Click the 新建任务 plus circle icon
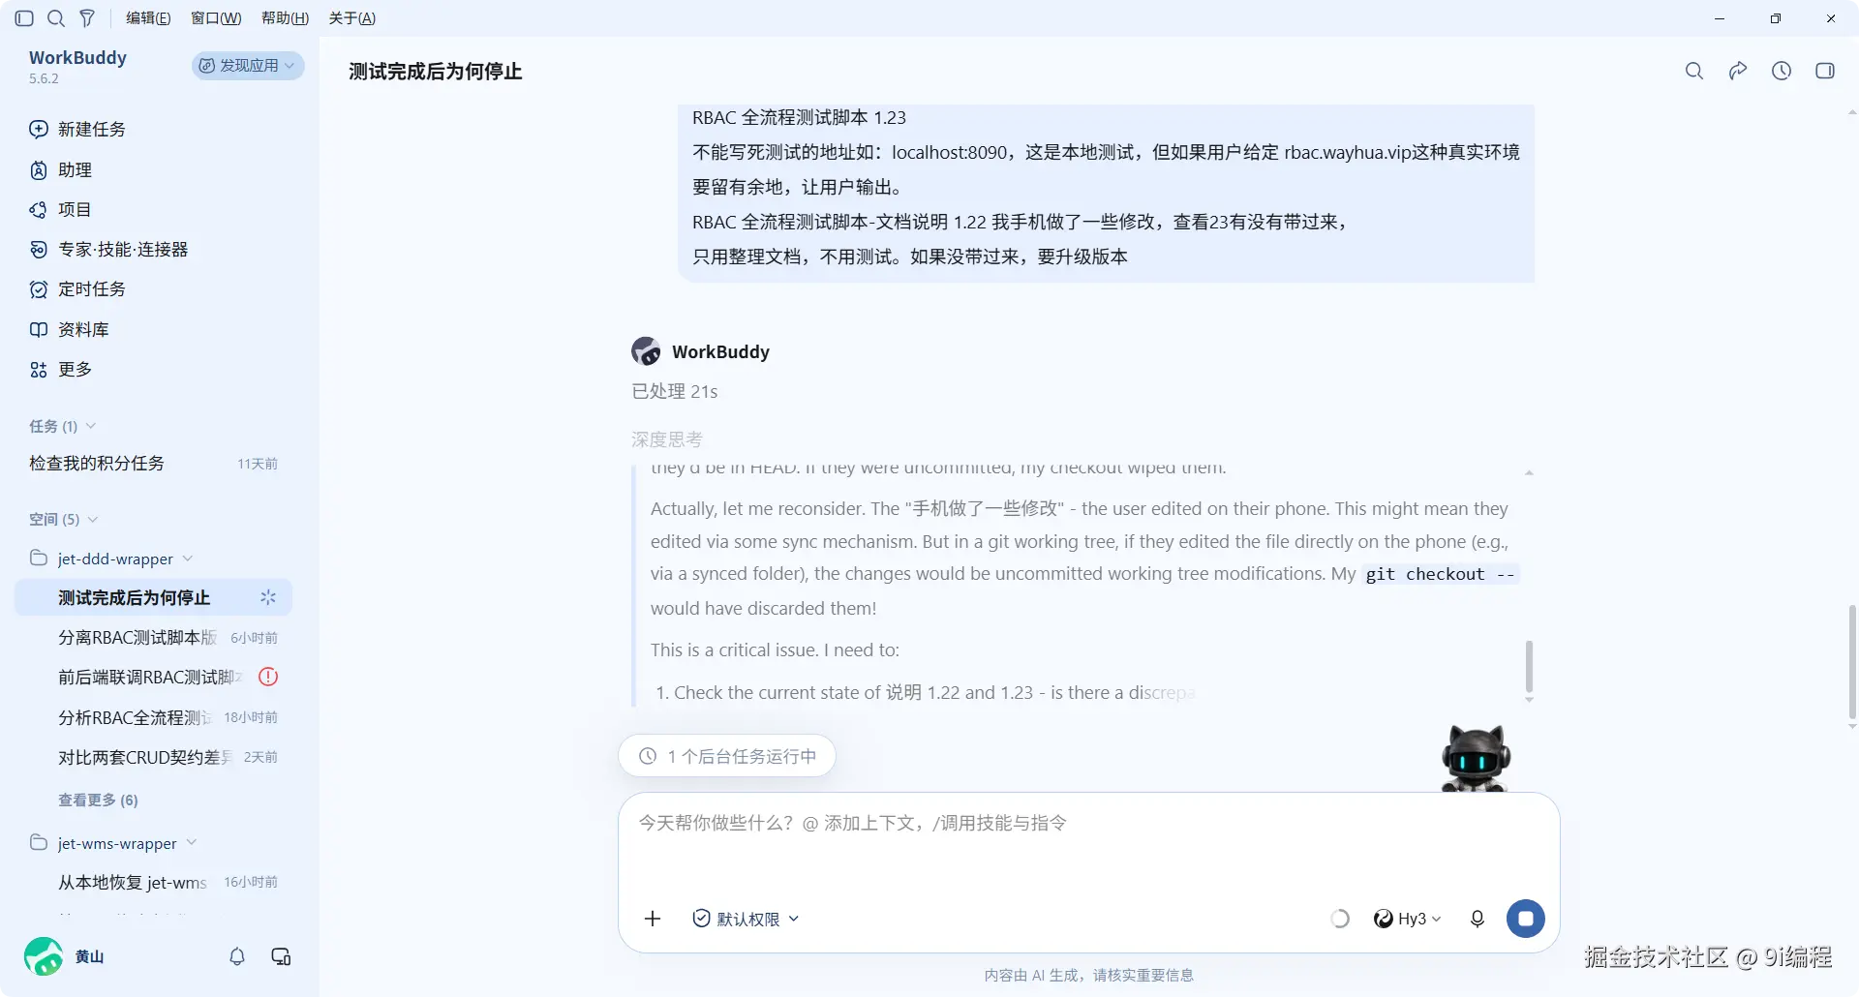Image resolution: width=1859 pixels, height=997 pixels. [39, 129]
